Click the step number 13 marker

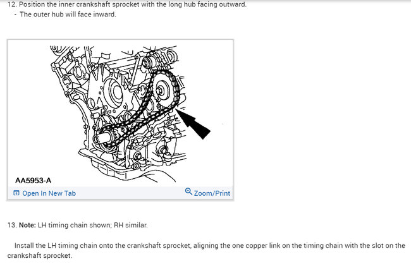tap(12, 225)
